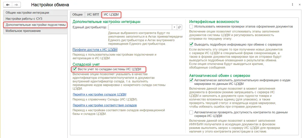Enable Автоматически проверять доступность контрагента
This screenshot has height=138, width=302.
191,112
